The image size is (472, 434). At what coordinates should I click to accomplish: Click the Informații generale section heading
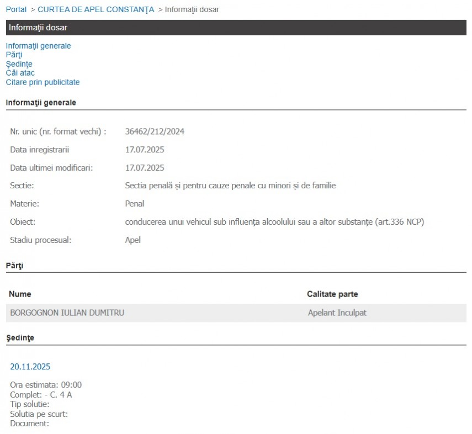click(x=41, y=103)
